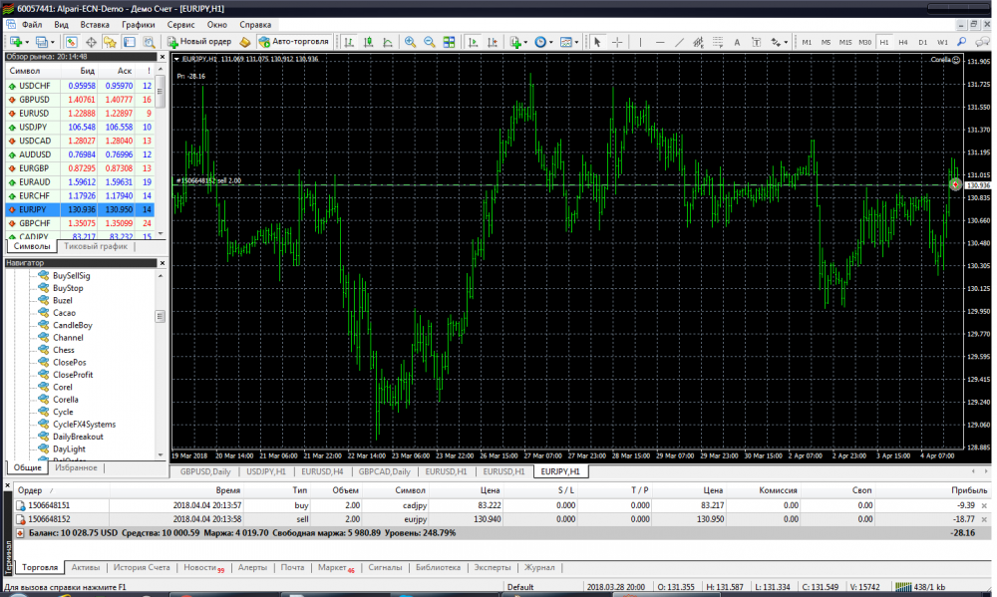The height and width of the screenshot is (597, 997).
Task: Click the Новый ордер button
Action: pyautogui.click(x=199, y=41)
